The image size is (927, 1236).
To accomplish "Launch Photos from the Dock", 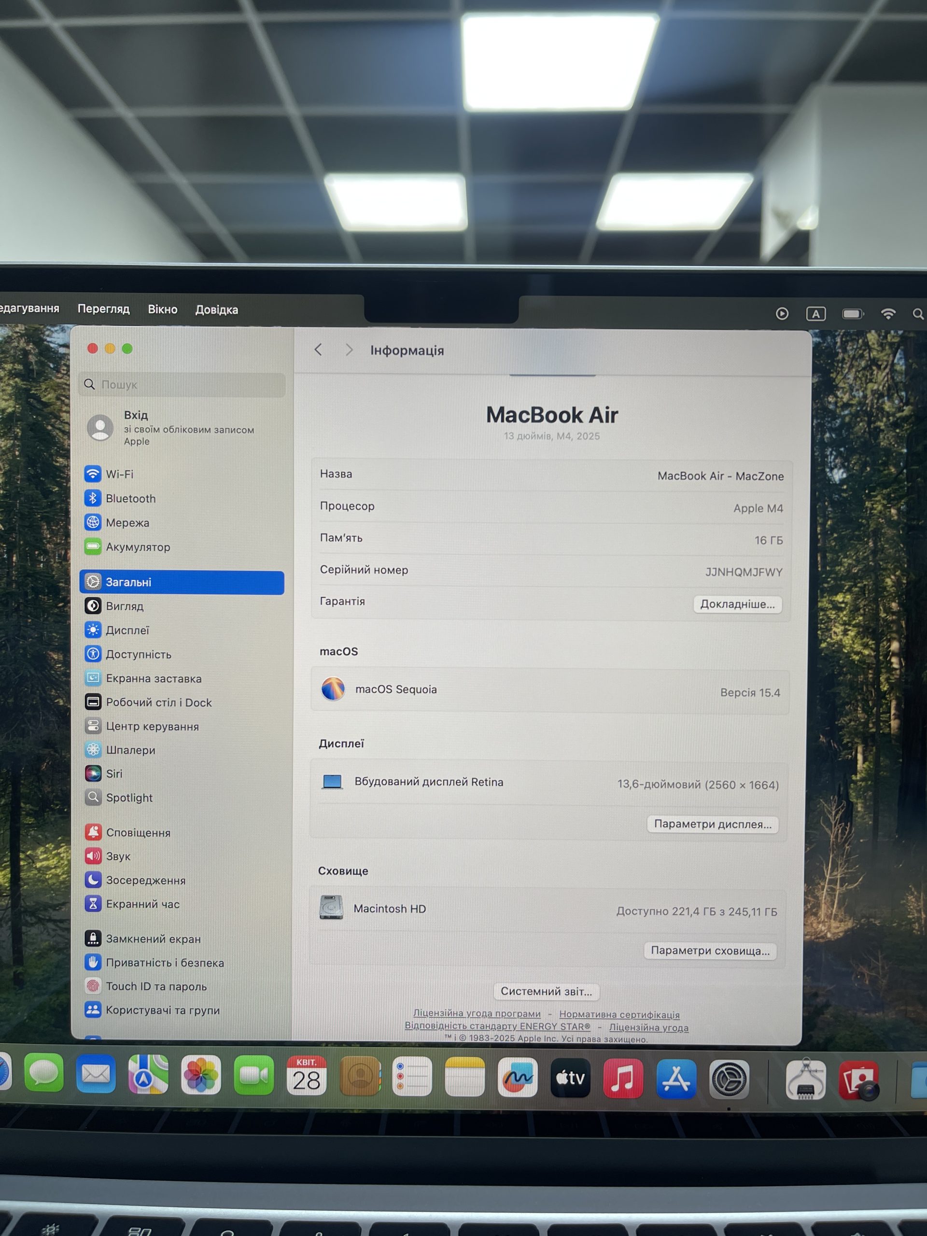I will (x=201, y=1075).
